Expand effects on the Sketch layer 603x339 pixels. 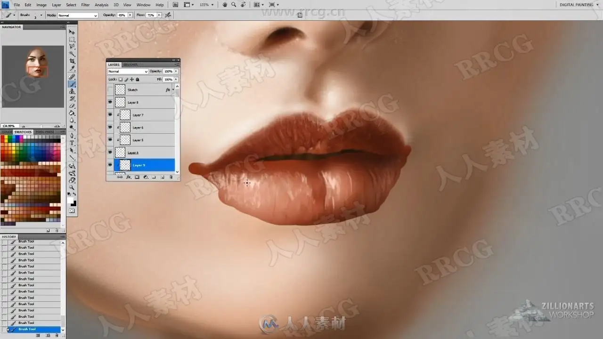pyautogui.click(x=173, y=89)
